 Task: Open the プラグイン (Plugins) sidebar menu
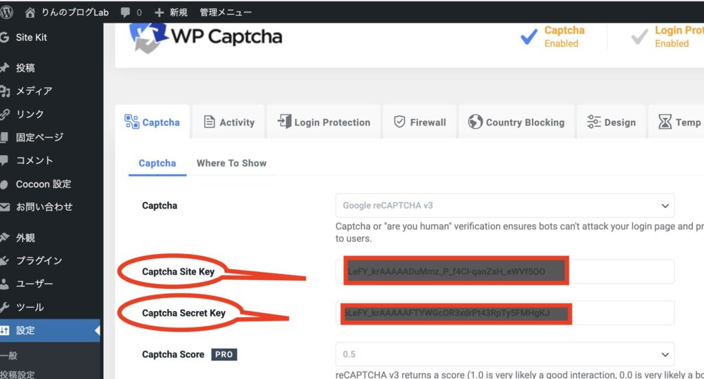pyautogui.click(x=38, y=261)
